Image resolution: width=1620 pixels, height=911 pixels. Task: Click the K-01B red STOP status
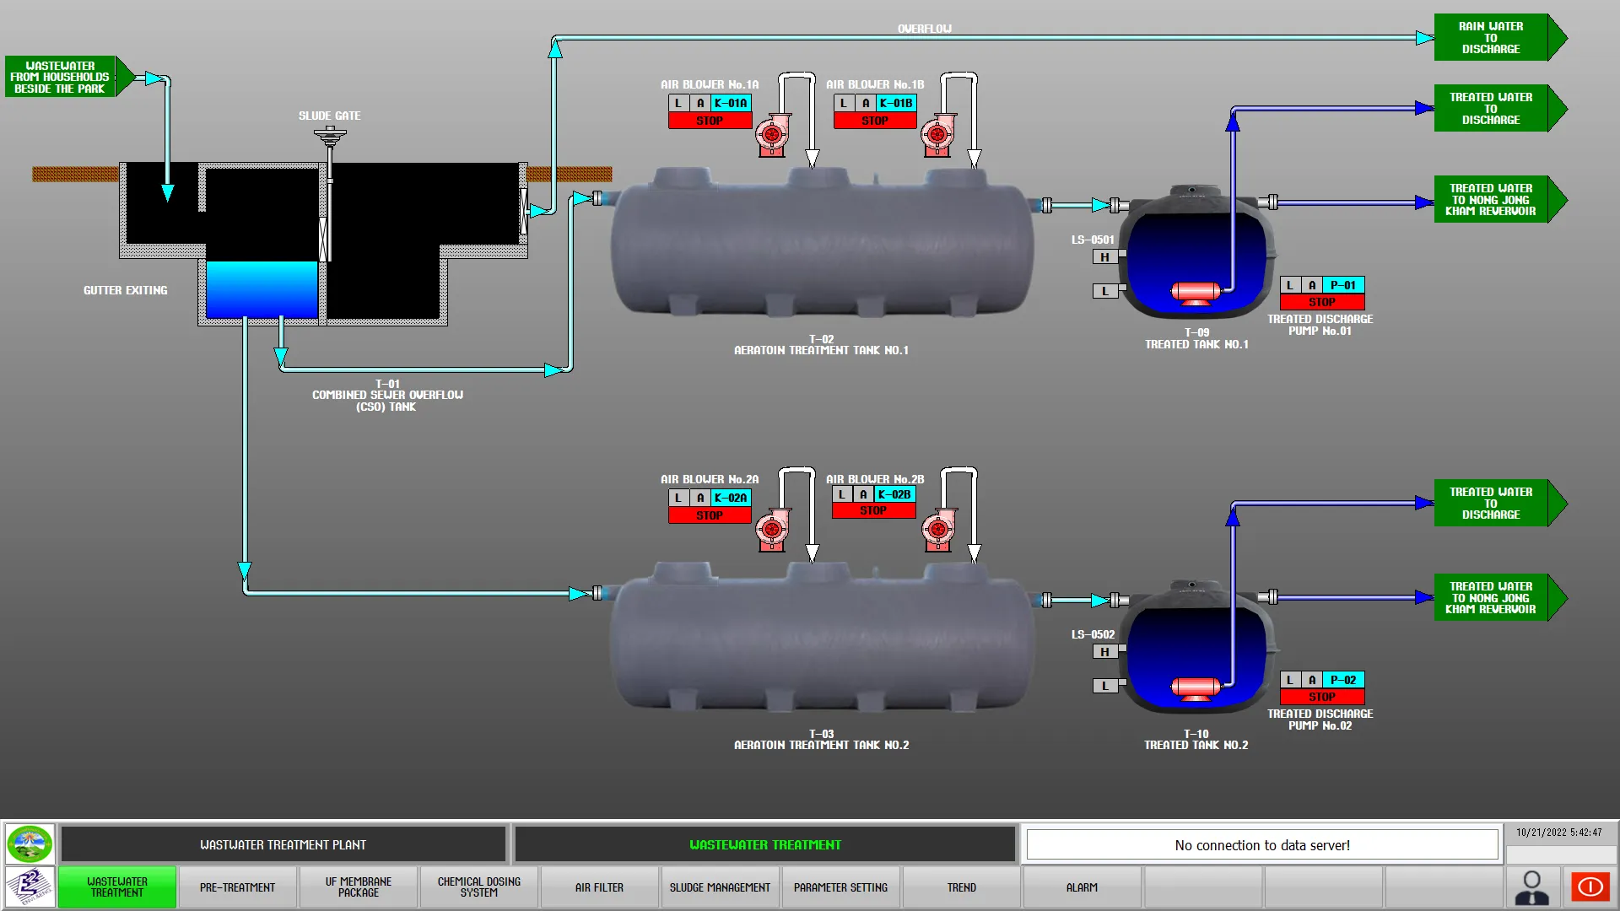tap(875, 121)
